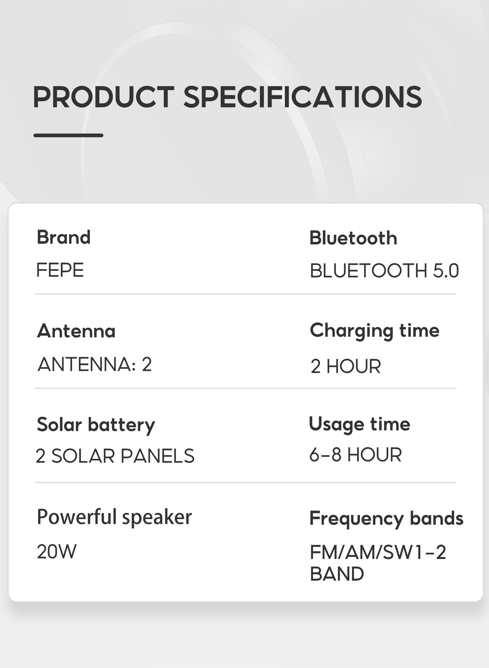Click the divider line below the FEPE row
The width and height of the screenshot is (489, 668).
coord(245,294)
